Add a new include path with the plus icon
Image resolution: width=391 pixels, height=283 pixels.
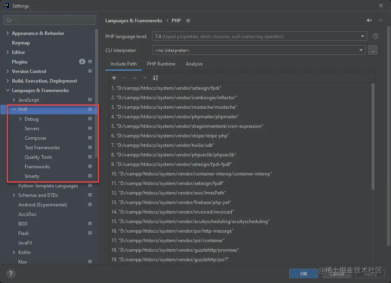coord(114,78)
